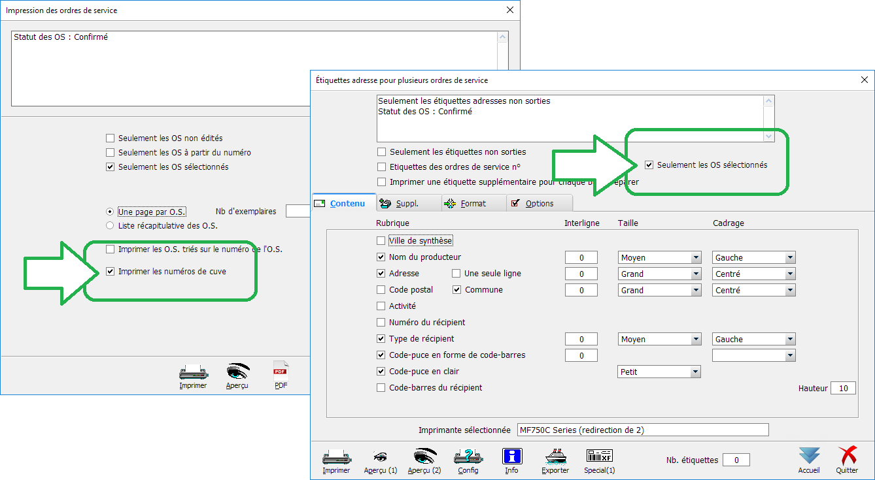Switch to the Format tab

coord(473,204)
